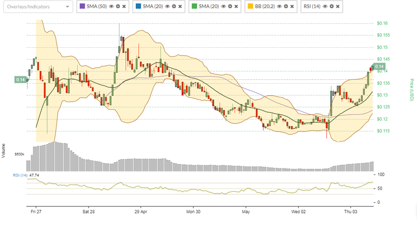This screenshot has height=225, width=417.
Task: Click the purple SMA (50) color swatch
Action: pyautogui.click(x=82, y=7)
